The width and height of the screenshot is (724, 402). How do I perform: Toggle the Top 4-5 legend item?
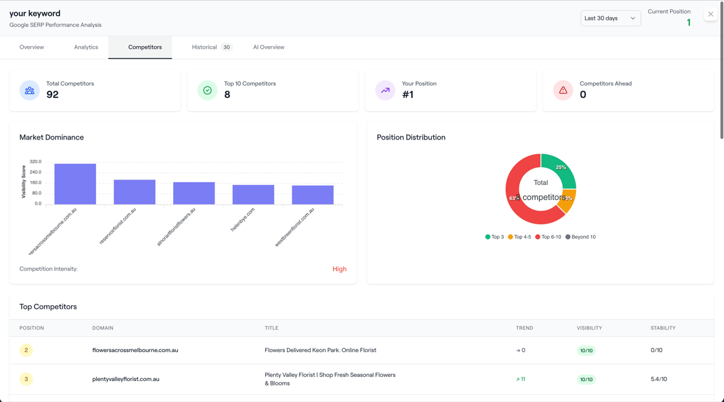pos(519,237)
